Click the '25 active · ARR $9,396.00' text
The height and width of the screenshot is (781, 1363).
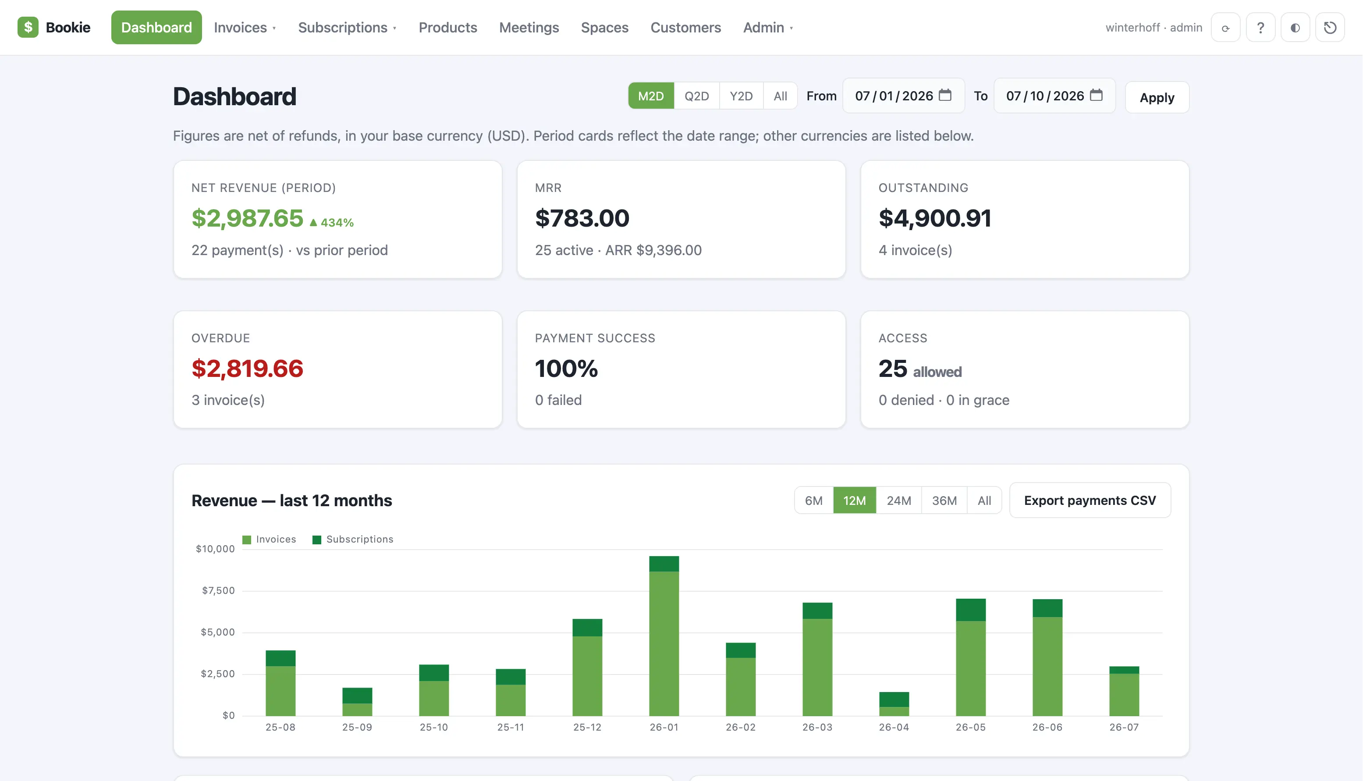[x=618, y=250]
